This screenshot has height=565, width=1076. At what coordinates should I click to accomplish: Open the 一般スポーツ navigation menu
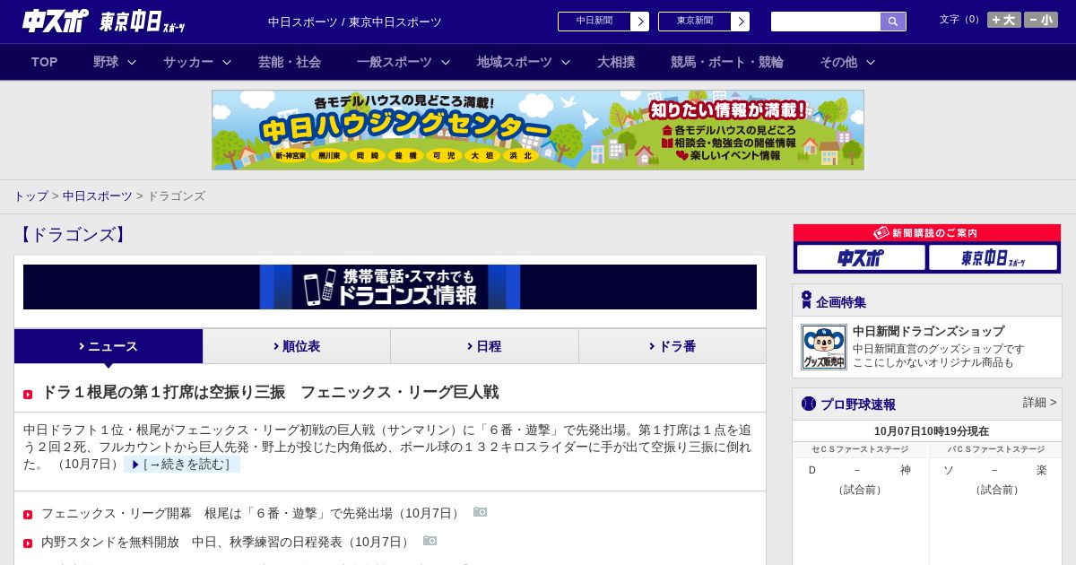pos(395,62)
